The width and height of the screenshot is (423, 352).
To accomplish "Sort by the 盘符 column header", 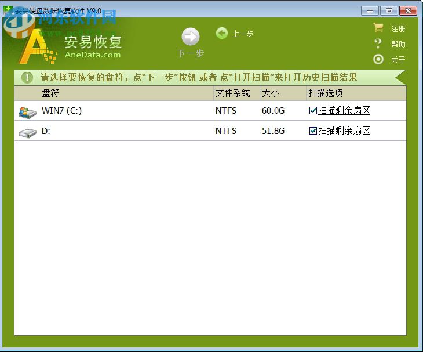I will (x=114, y=93).
